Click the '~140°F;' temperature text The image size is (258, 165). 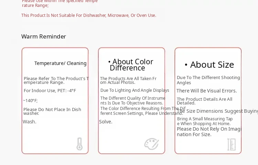coord(30,101)
